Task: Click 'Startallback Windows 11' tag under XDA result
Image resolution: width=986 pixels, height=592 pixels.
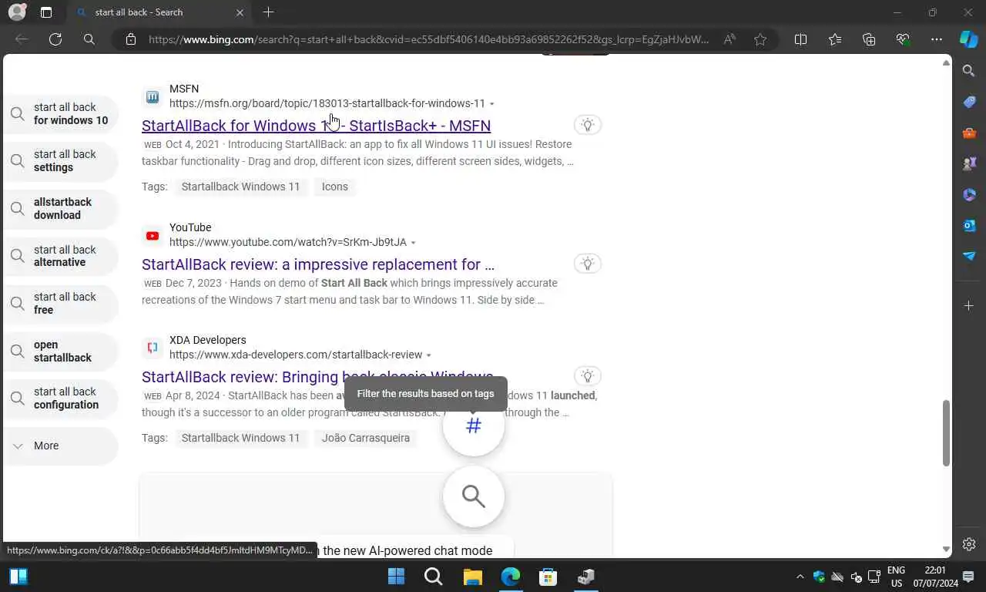Action: (240, 438)
